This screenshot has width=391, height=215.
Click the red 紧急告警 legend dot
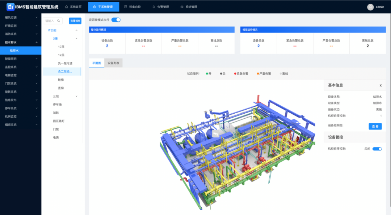coord(235,74)
